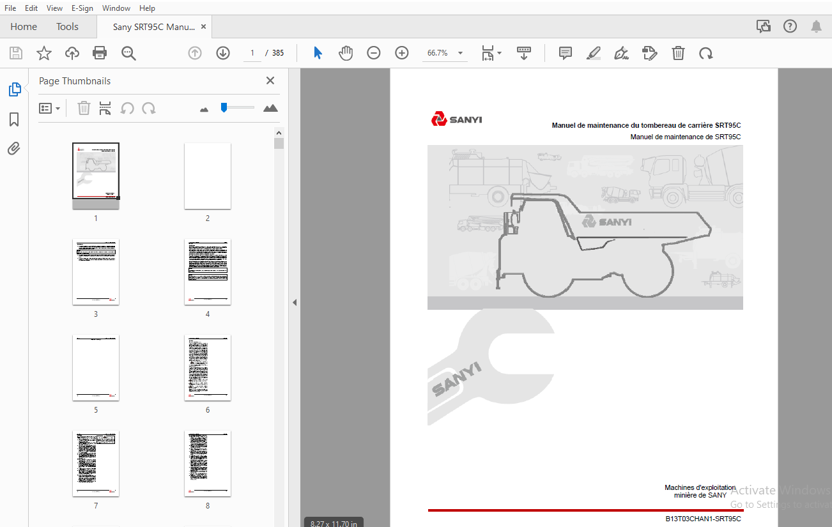The width and height of the screenshot is (832, 527).
Task: Enable scrolling mode icon
Action: (x=524, y=53)
